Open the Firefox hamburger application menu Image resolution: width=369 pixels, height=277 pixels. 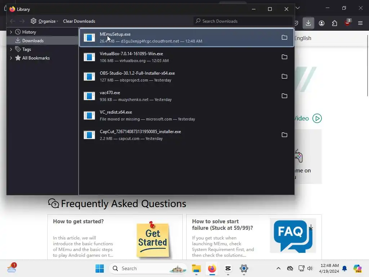[360, 23]
